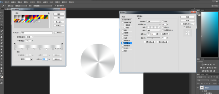The height and width of the screenshot is (94, 219).
Task: Enable 内阴影 style checkbox
Action: coord(123,33)
